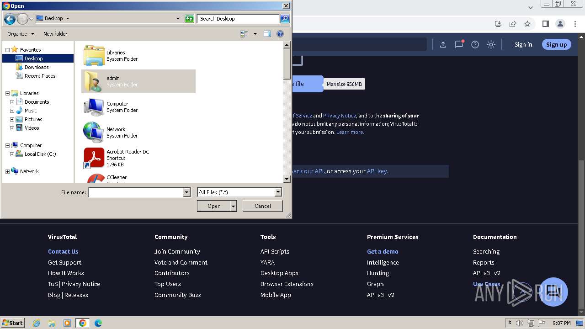585x329 pixels.
Task: Open File Explorer from taskbar
Action: click(x=52, y=323)
